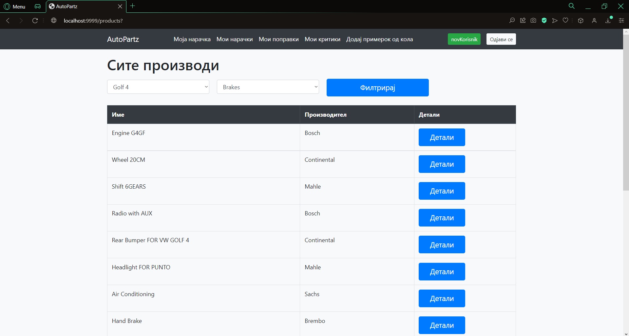Open the new tab plus button
The height and width of the screenshot is (336, 629).
pyautogui.click(x=133, y=6)
